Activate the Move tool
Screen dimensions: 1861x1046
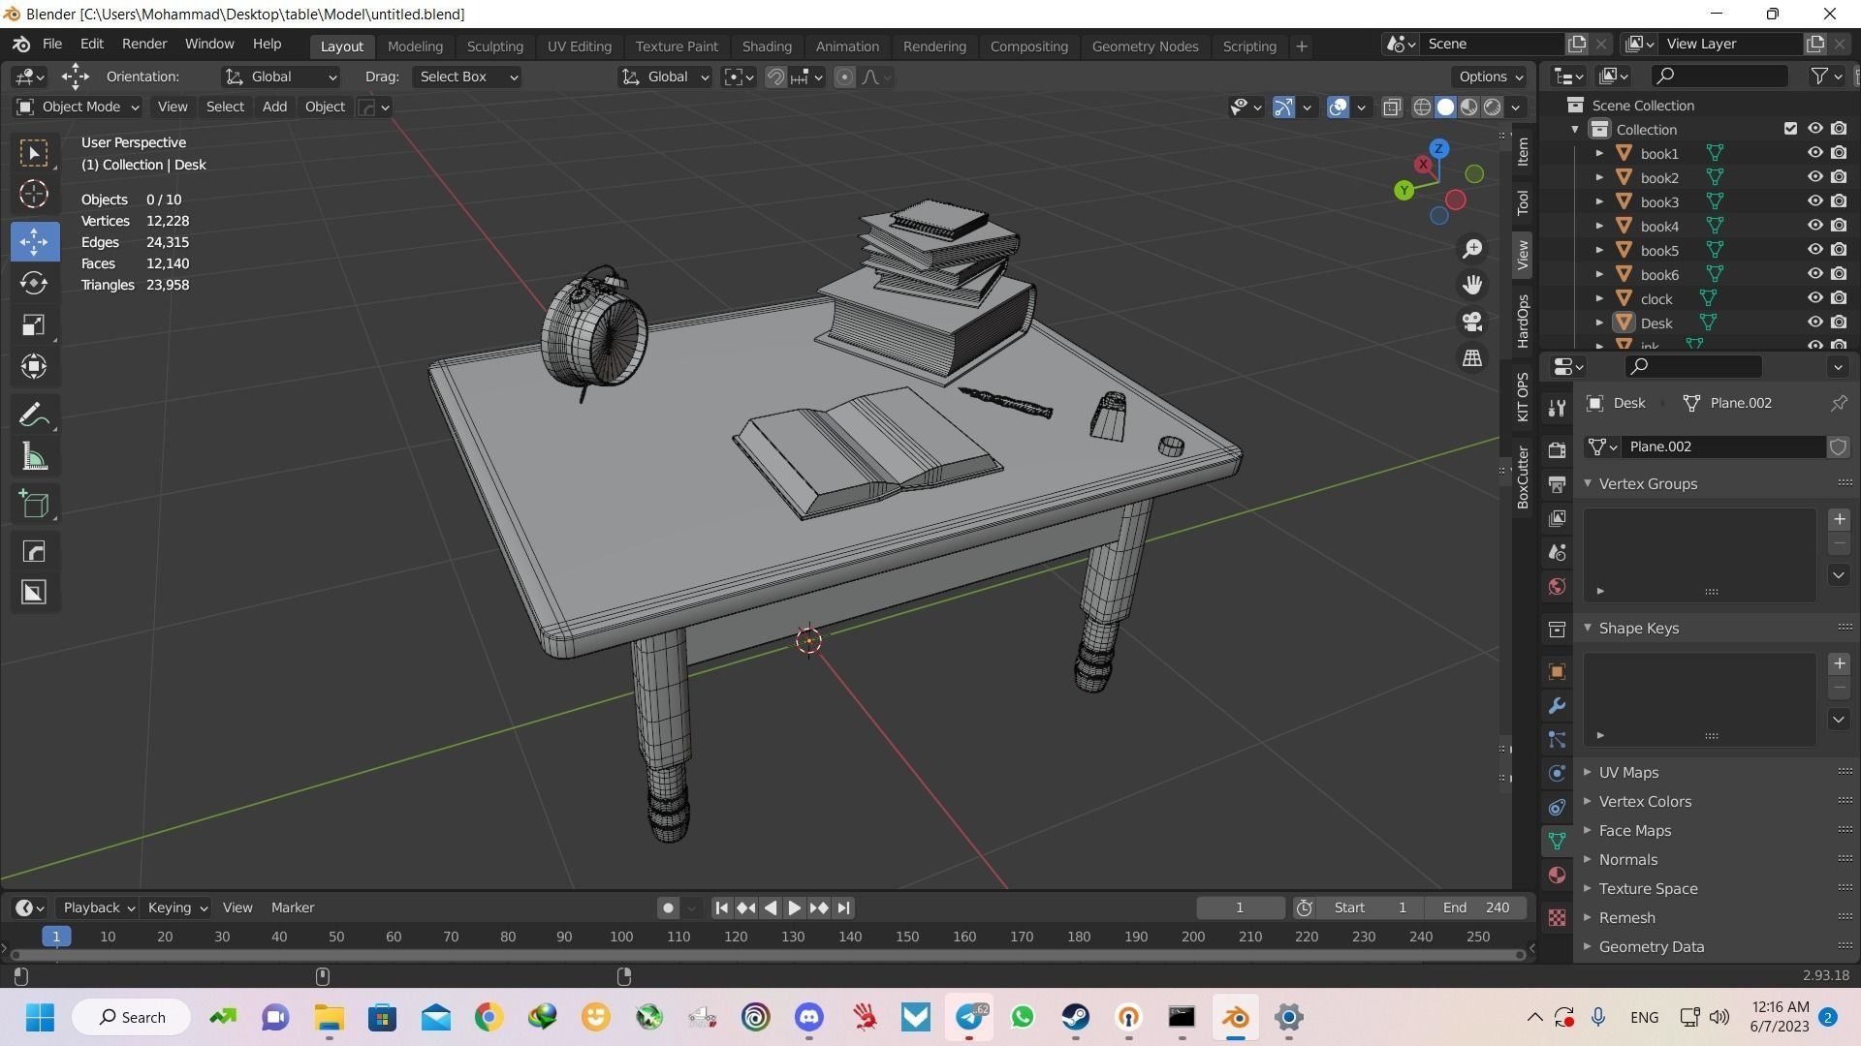pyautogui.click(x=34, y=241)
